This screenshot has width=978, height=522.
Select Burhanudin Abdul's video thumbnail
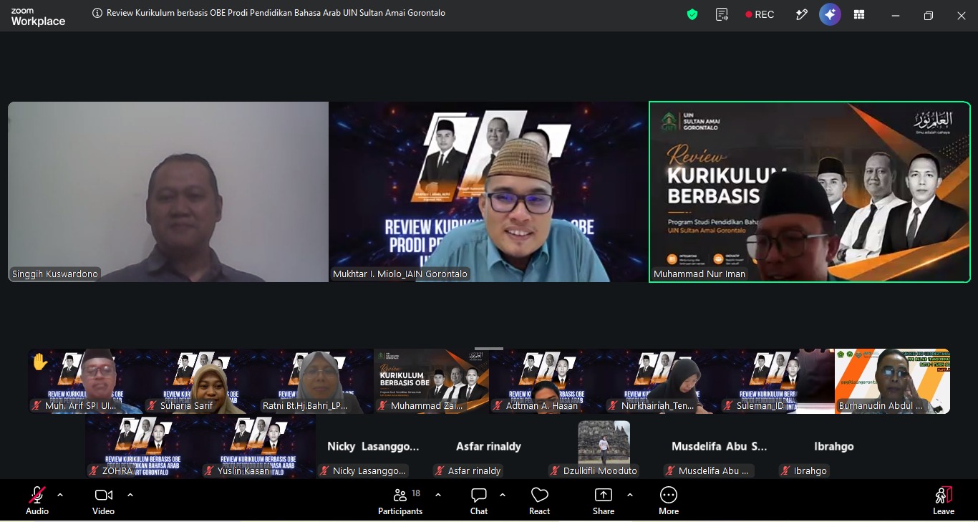coord(893,381)
